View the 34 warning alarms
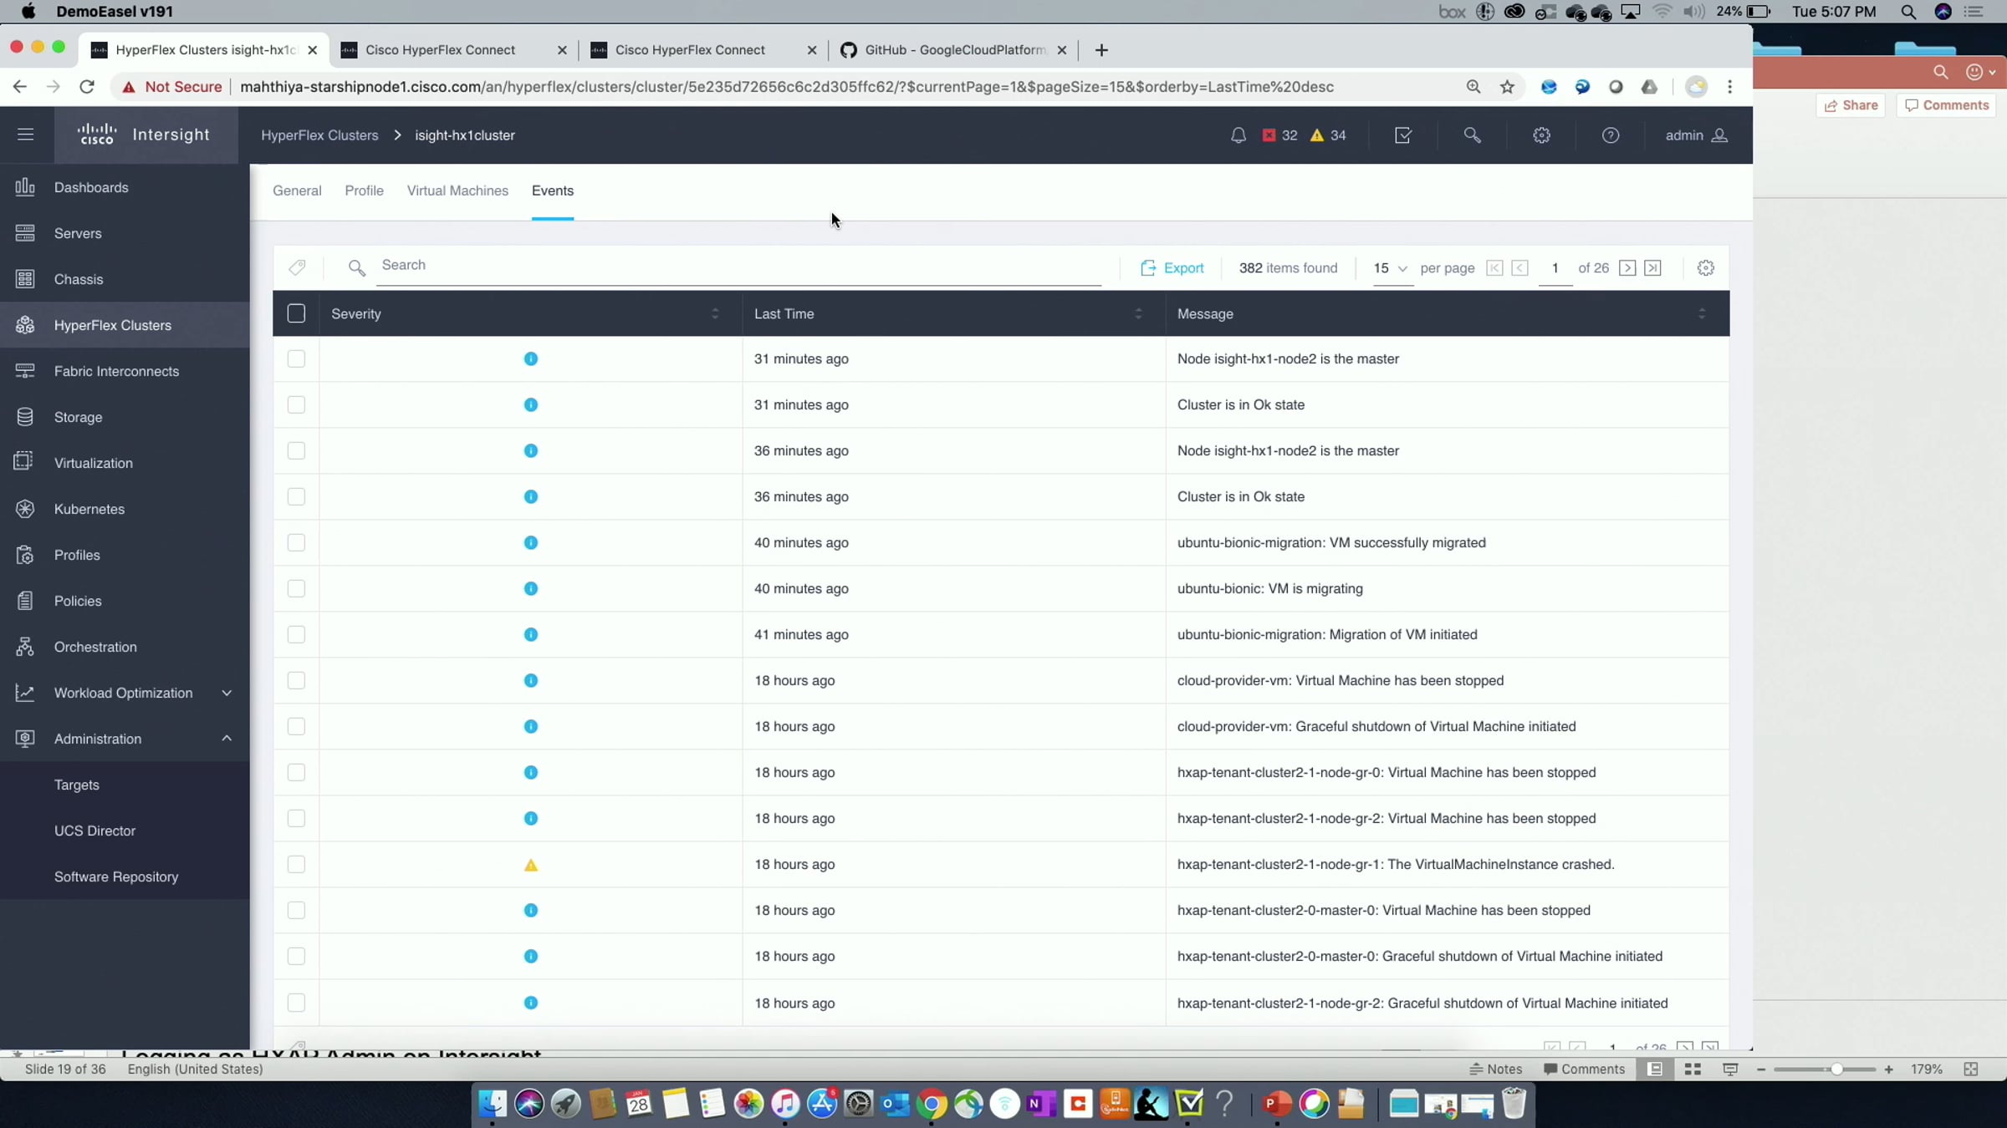Screen dimensions: 2007x1128 [x=1329, y=135]
